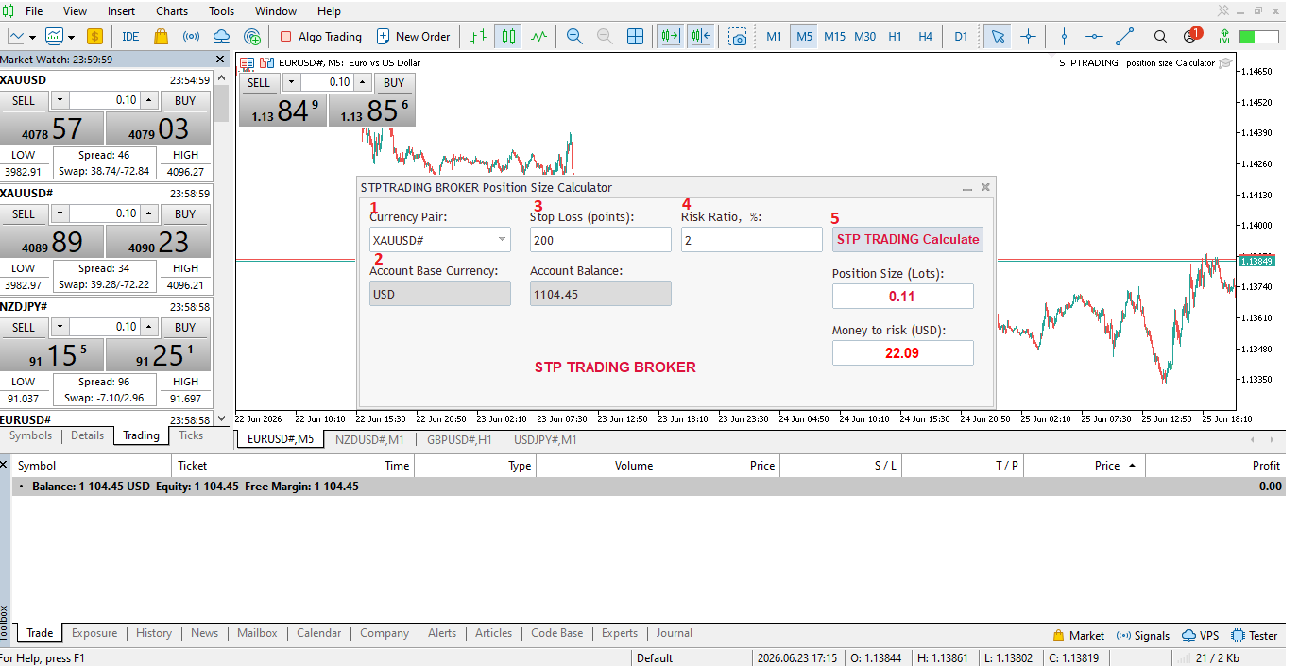Image resolution: width=1299 pixels, height=666 pixels.
Task: Launch the MetaEditor IDE
Action: 130,37
